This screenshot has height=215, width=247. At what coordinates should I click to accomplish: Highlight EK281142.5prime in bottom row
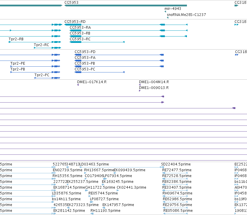tap(69, 211)
